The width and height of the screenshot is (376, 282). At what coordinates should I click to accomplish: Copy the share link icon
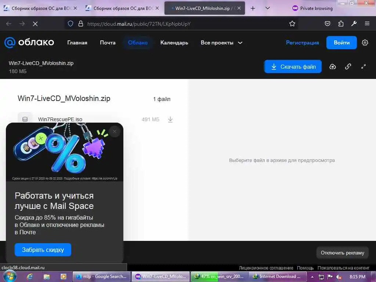click(x=348, y=67)
